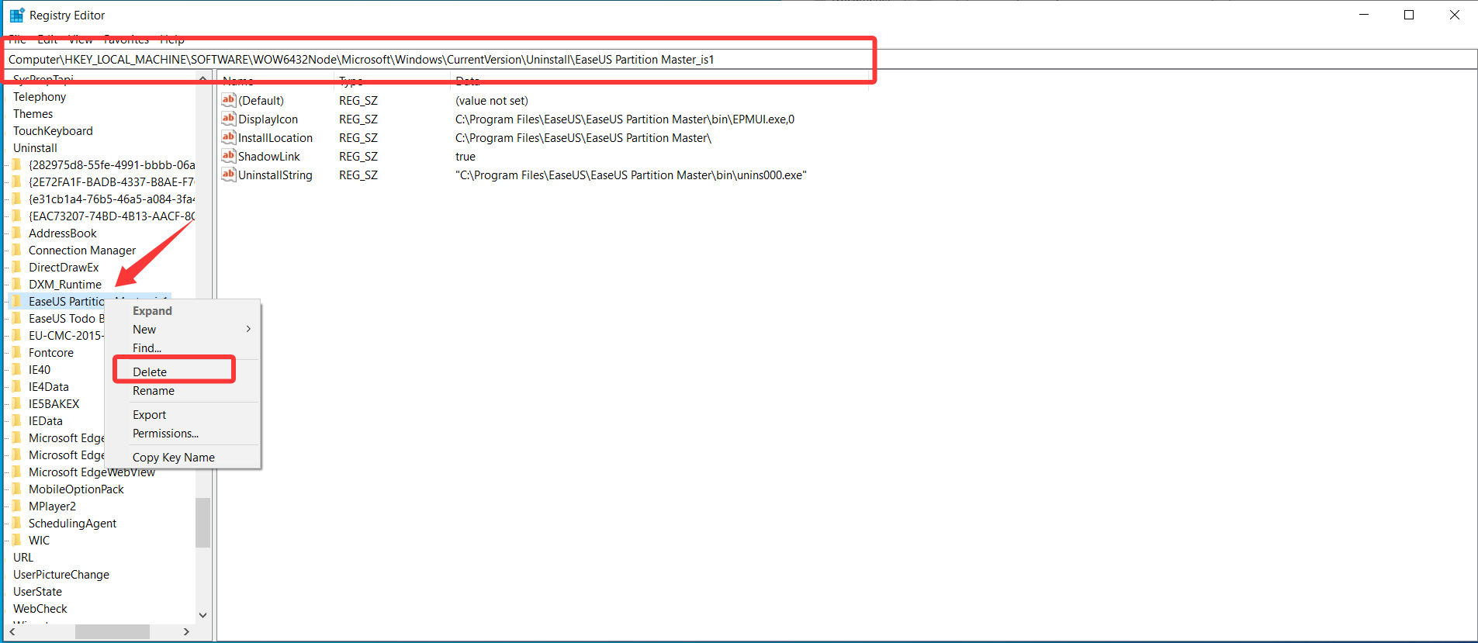Select the URL key in the tree

(23, 557)
